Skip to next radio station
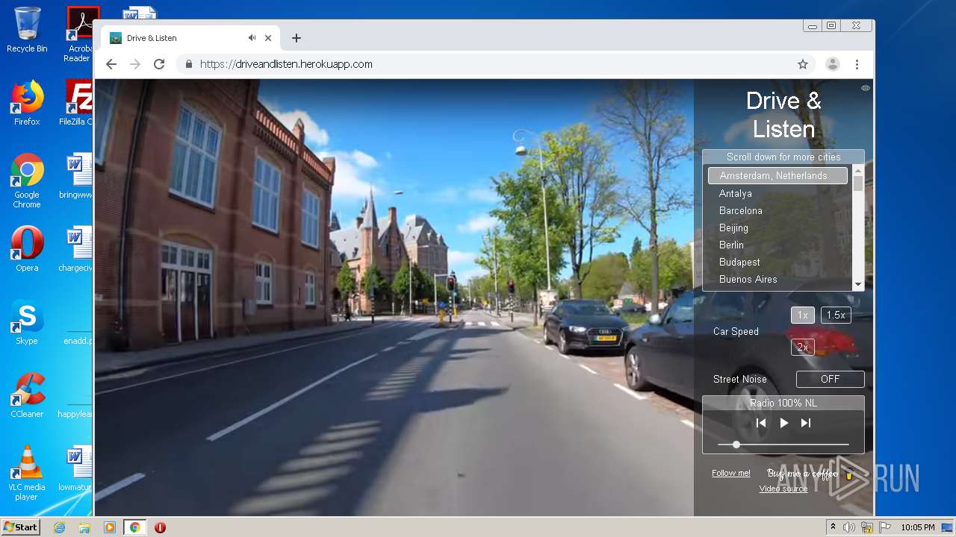Image resolution: width=956 pixels, height=537 pixels. [x=806, y=423]
